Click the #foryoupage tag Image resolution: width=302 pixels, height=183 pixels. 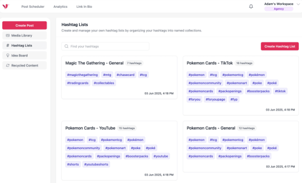[x=215, y=99]
